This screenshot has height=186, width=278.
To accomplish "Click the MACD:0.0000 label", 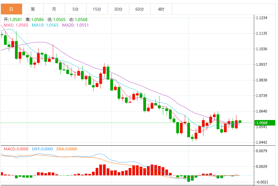I will pos(16,149).
